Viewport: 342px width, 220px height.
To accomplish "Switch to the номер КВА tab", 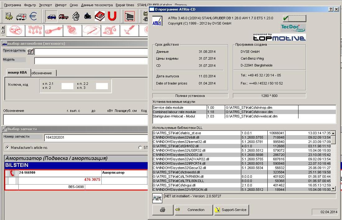I will (x=17, y=73).
